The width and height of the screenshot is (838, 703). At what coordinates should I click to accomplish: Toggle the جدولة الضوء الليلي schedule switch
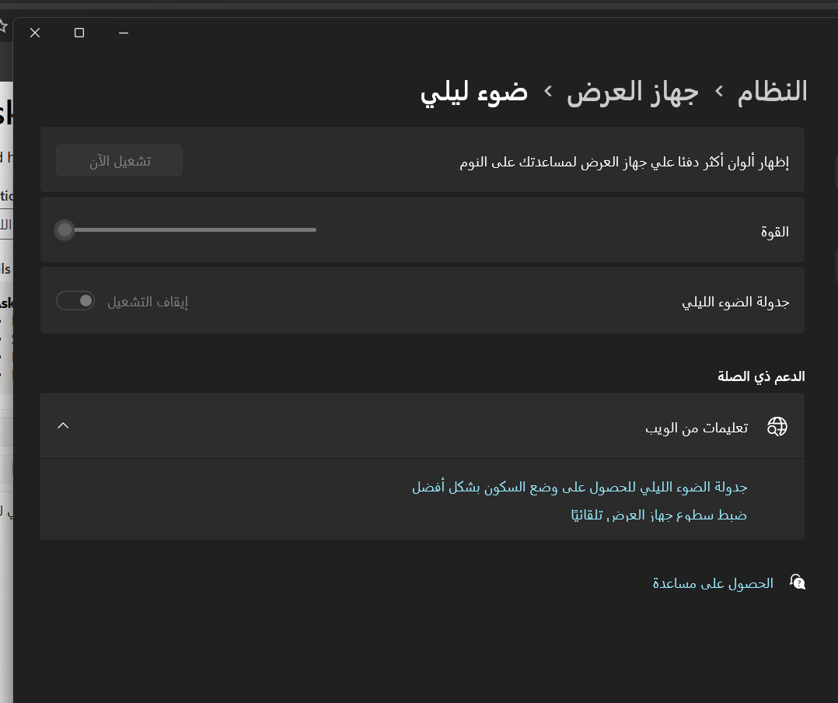(75, 301)
